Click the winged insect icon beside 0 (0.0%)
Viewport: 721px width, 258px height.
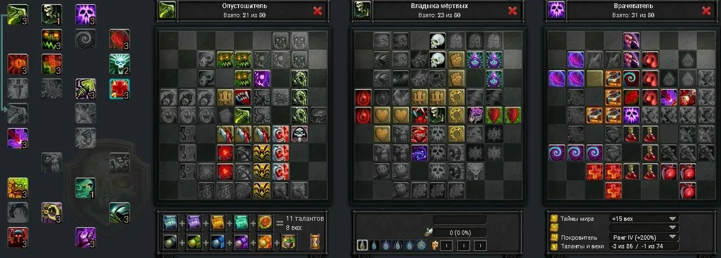(x=428, y=233)
